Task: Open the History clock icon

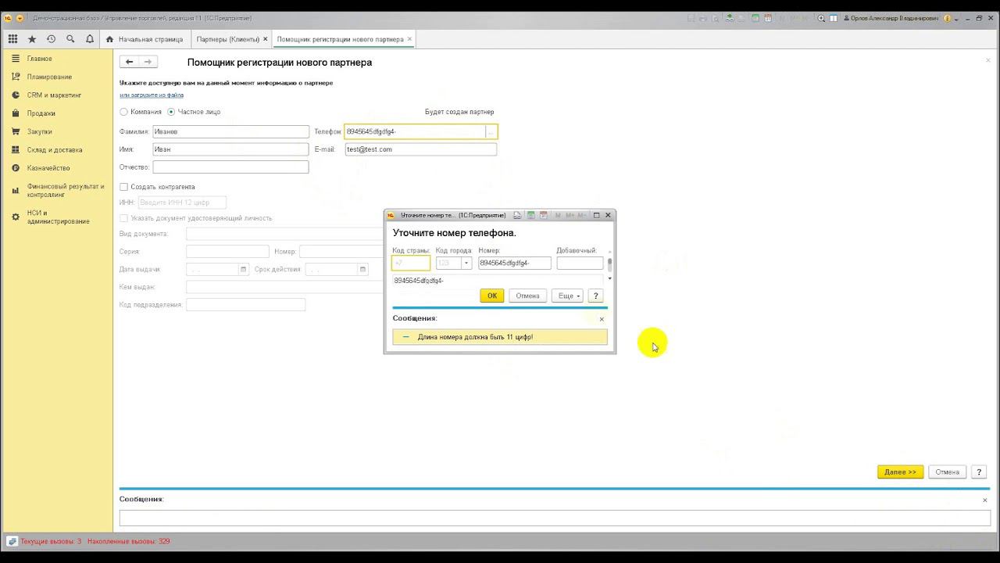Action: (x=51, y=39)
